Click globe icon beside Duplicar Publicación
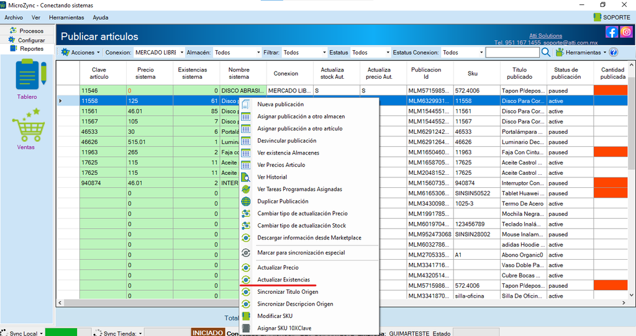The width and height of the screenshot is (636, 336). (x=246, y=201)
